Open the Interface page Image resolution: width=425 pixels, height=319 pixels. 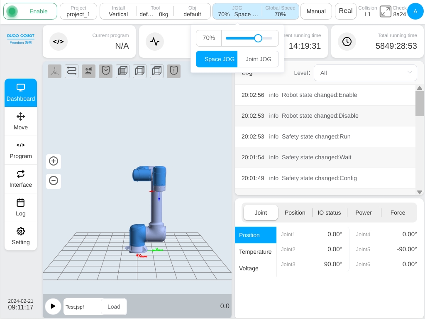(21, 179)
